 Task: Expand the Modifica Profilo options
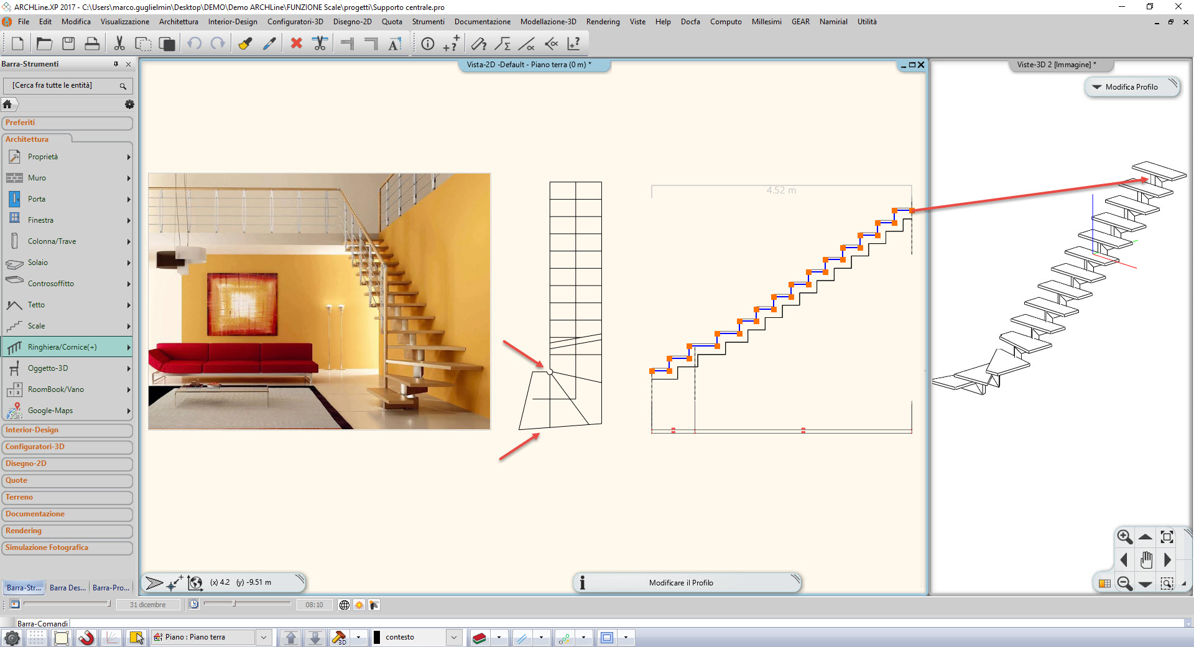coord(1098,86)
